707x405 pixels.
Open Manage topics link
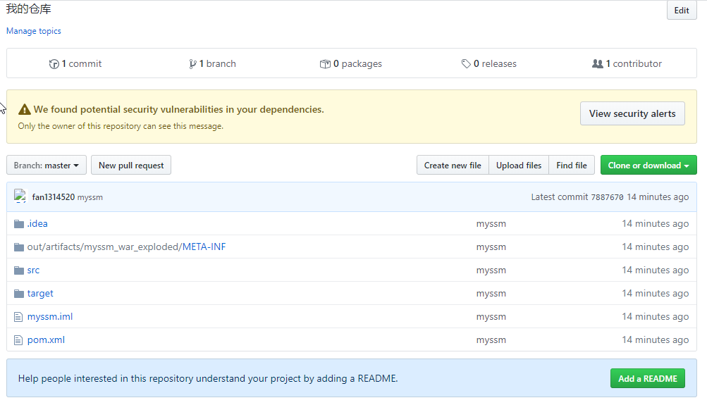[33, 31]
